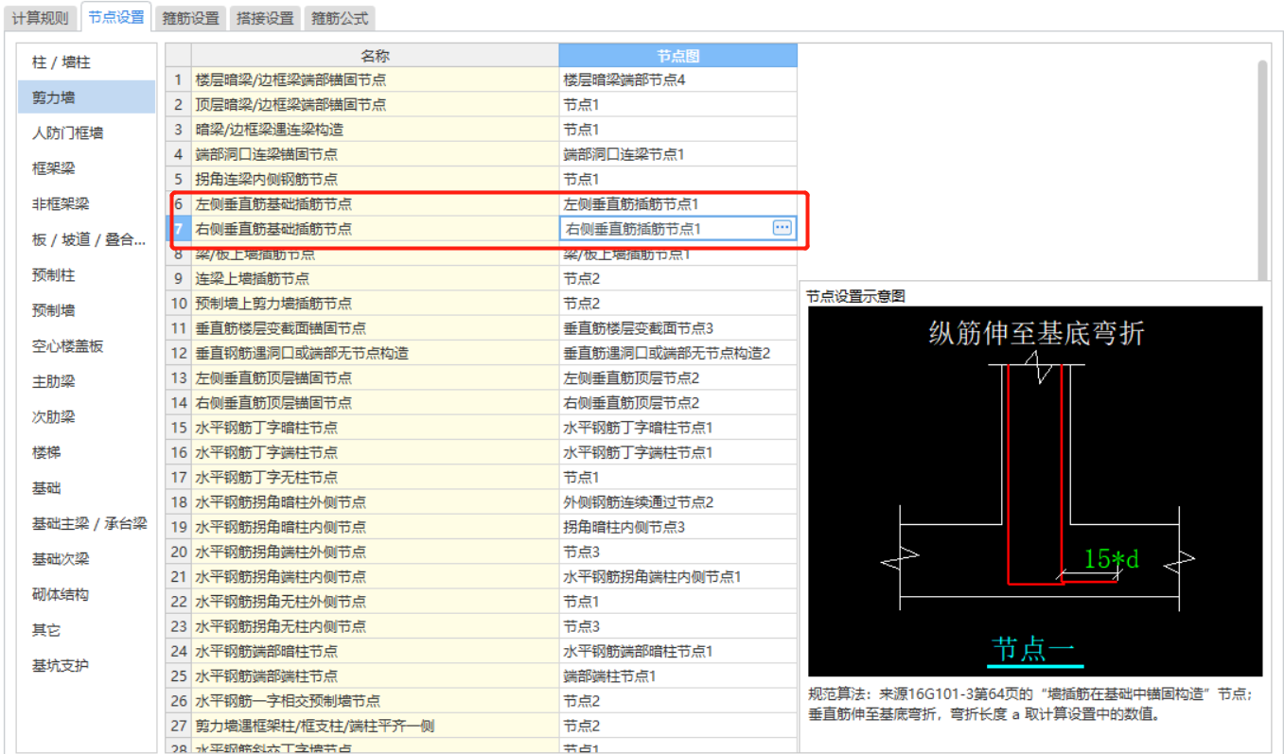1284x754 pixels.
Task: Select 剪力墙 category in sidebar
Action: click(87, 97)
